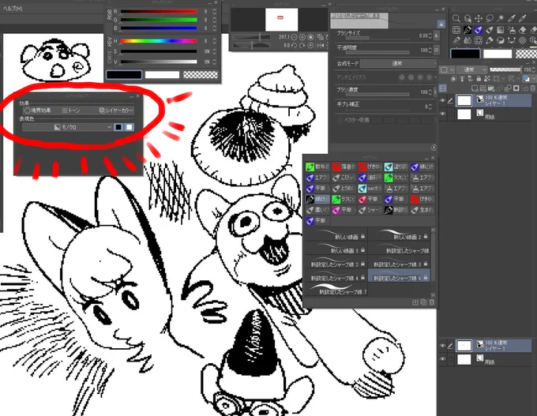Increase ブラシサイズ value with stepper
The width and height of the screenshot is (537, 416).
[430, 36]
